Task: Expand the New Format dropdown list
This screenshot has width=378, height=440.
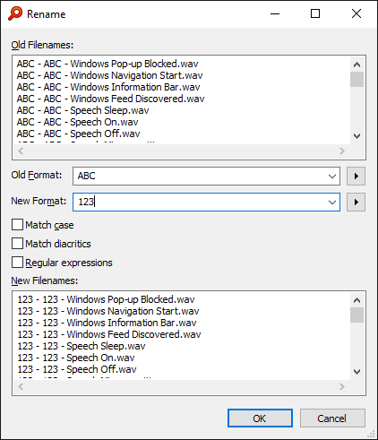Action: pyautogui.click(x=332, y=202)
